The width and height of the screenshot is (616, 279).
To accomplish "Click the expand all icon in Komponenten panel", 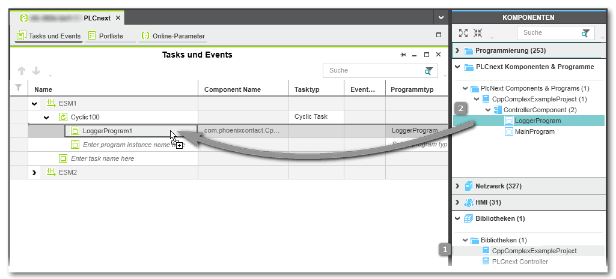I will click(x=463, y=34).
